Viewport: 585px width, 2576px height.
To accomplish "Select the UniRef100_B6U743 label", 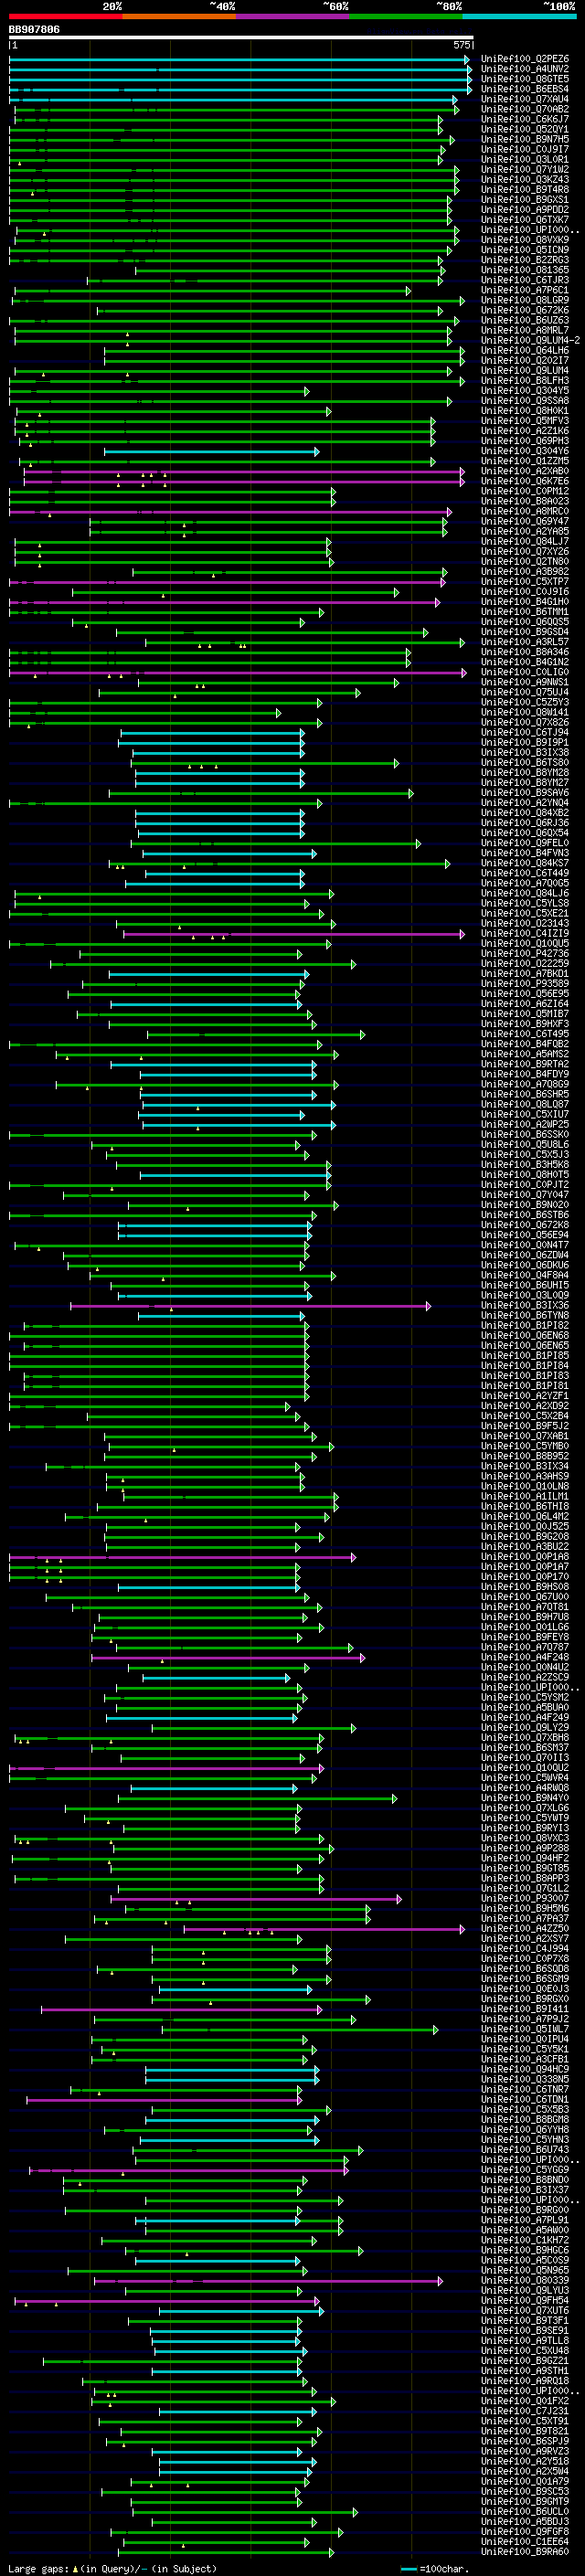I will [x=525, y=2150].
